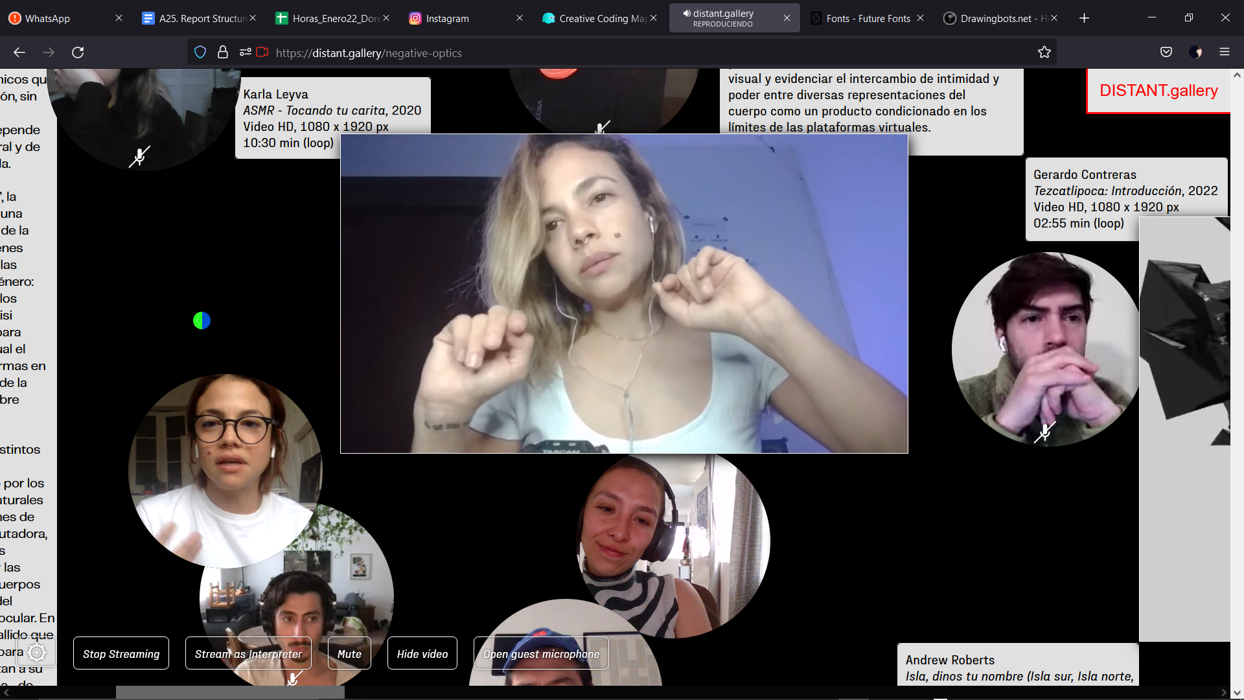Go back using the back arrow
Screen dimensions: 1244x700
19,52
